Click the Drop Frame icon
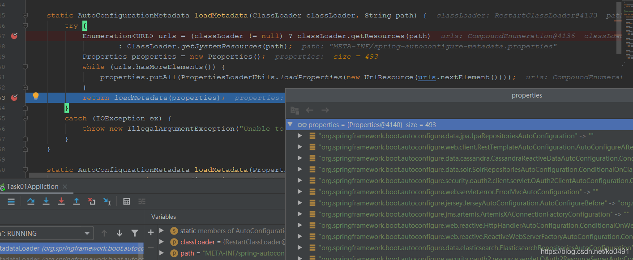Screen dimensions: 633x260 point(92,201)
